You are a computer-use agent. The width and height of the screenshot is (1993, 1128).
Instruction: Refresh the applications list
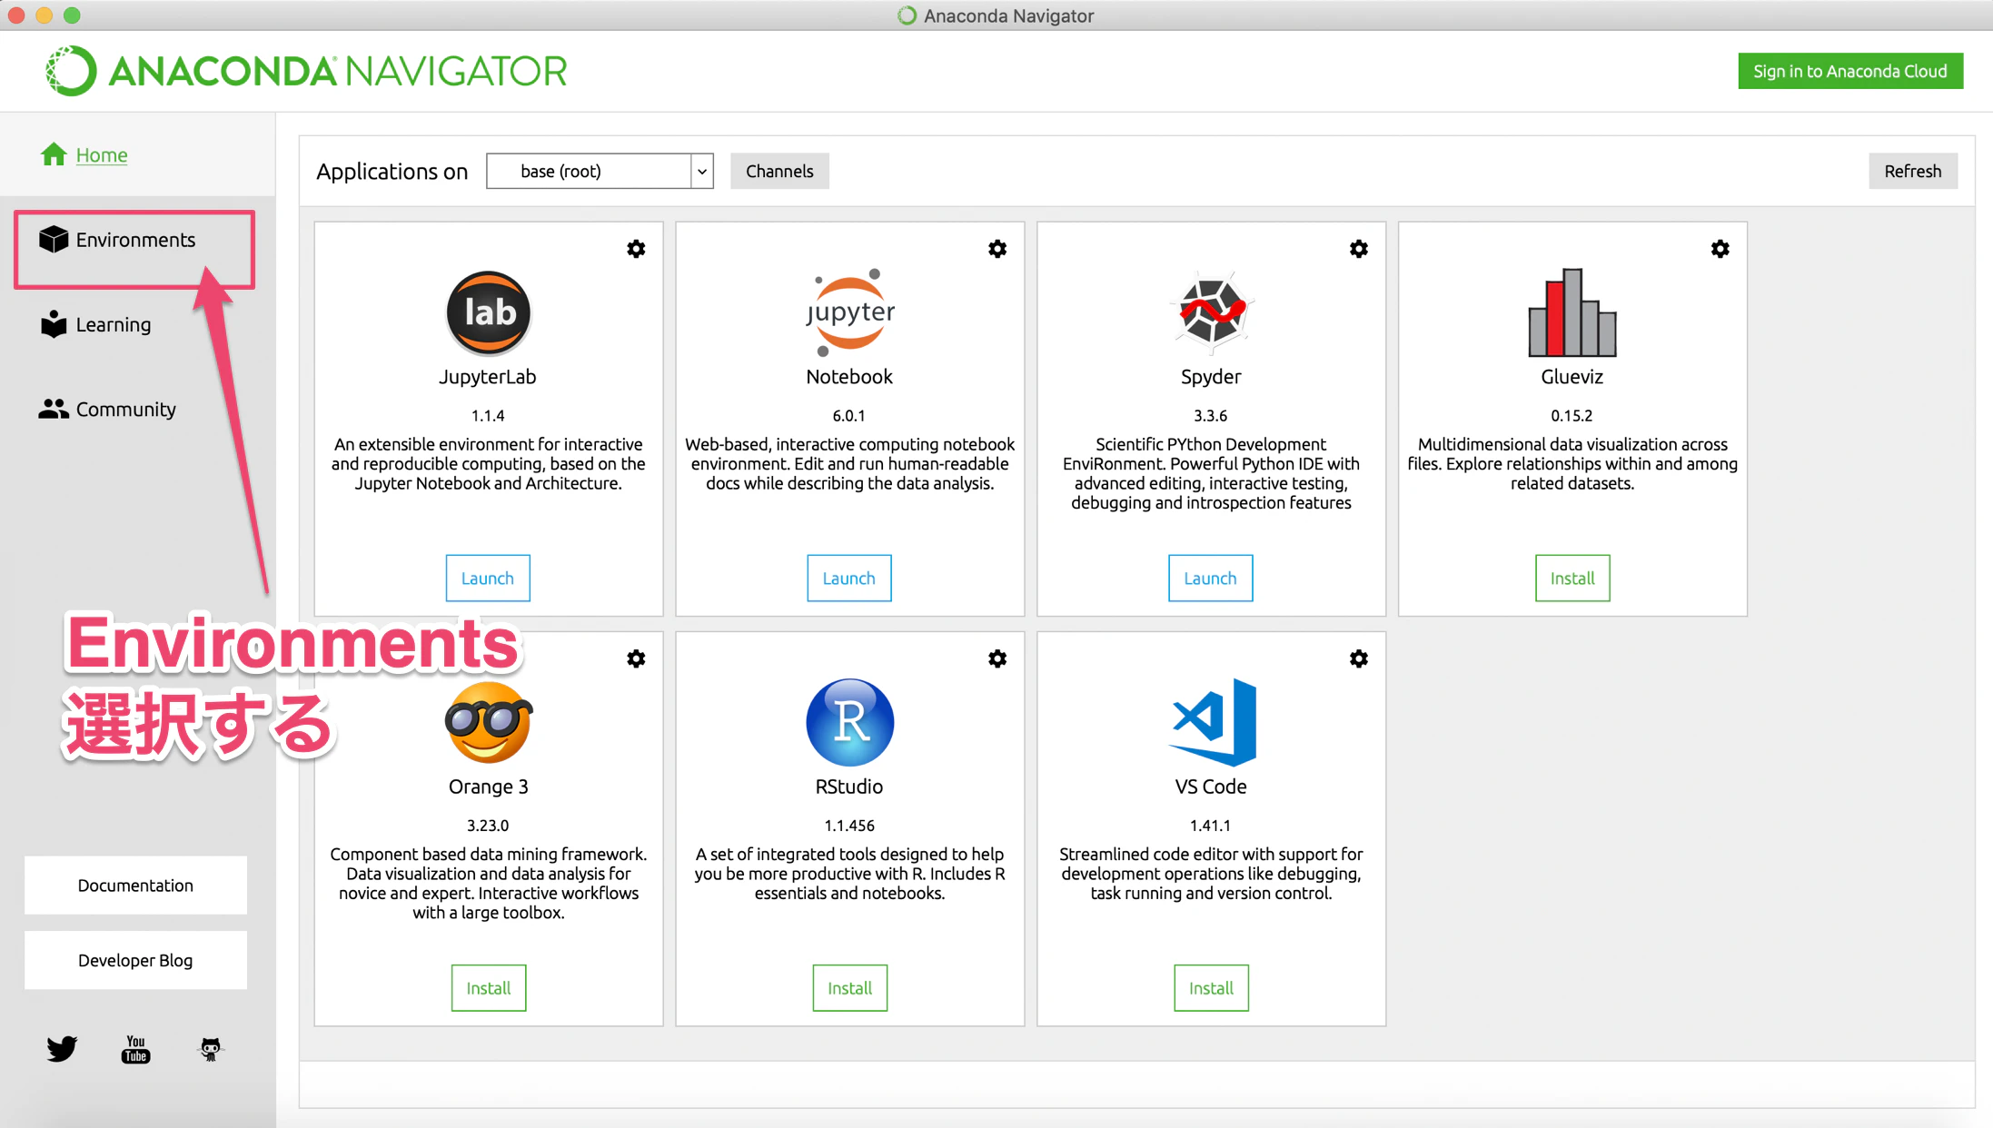pyautogui.click(x=1913, y=171)
